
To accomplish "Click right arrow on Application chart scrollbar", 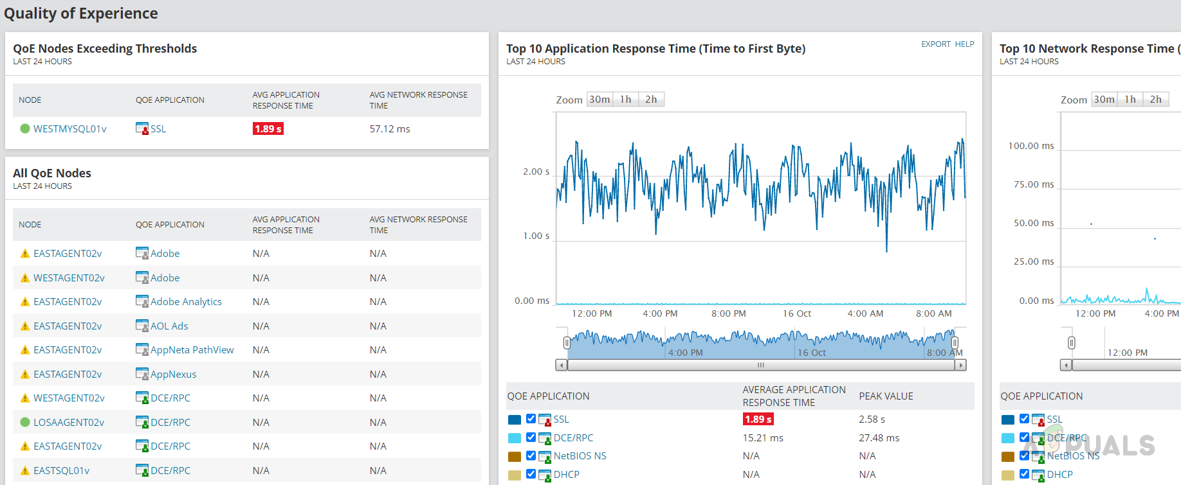I will tap(960, 365).
